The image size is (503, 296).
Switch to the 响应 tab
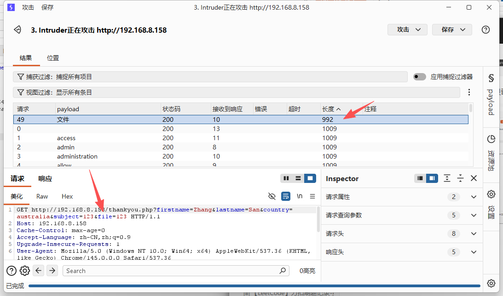pos(45,179)
